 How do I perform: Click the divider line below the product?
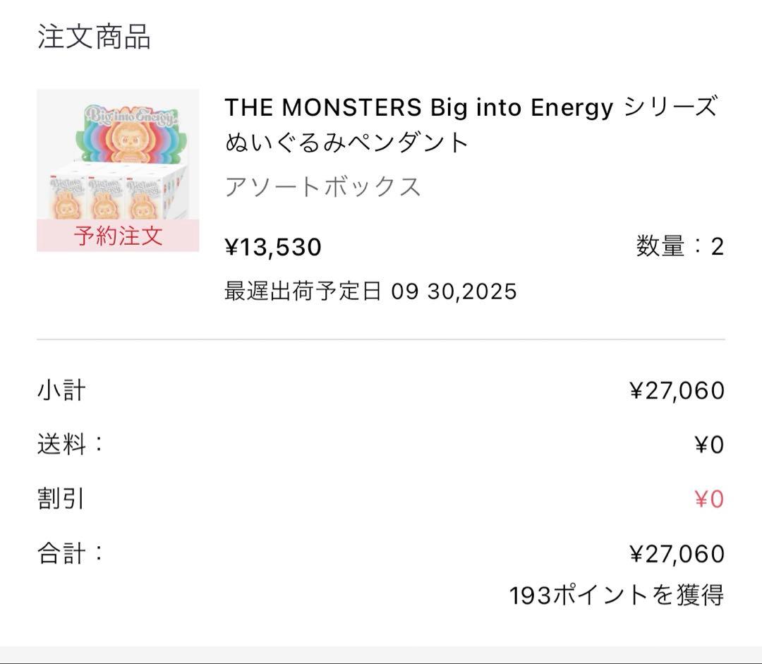coord(381,339)
